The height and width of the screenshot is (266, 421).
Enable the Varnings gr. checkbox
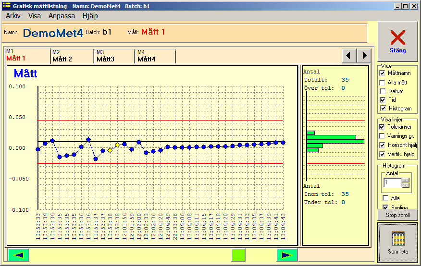[382, 136]
